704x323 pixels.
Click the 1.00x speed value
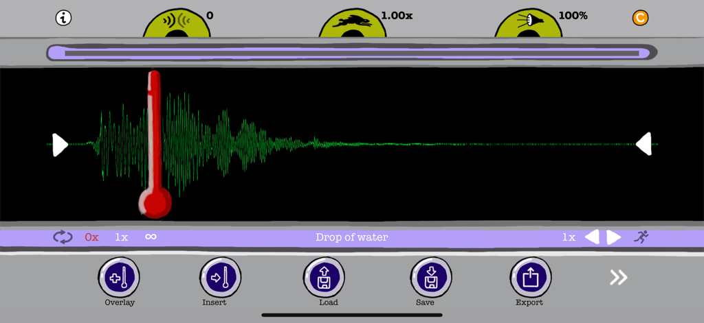(397, 16)
